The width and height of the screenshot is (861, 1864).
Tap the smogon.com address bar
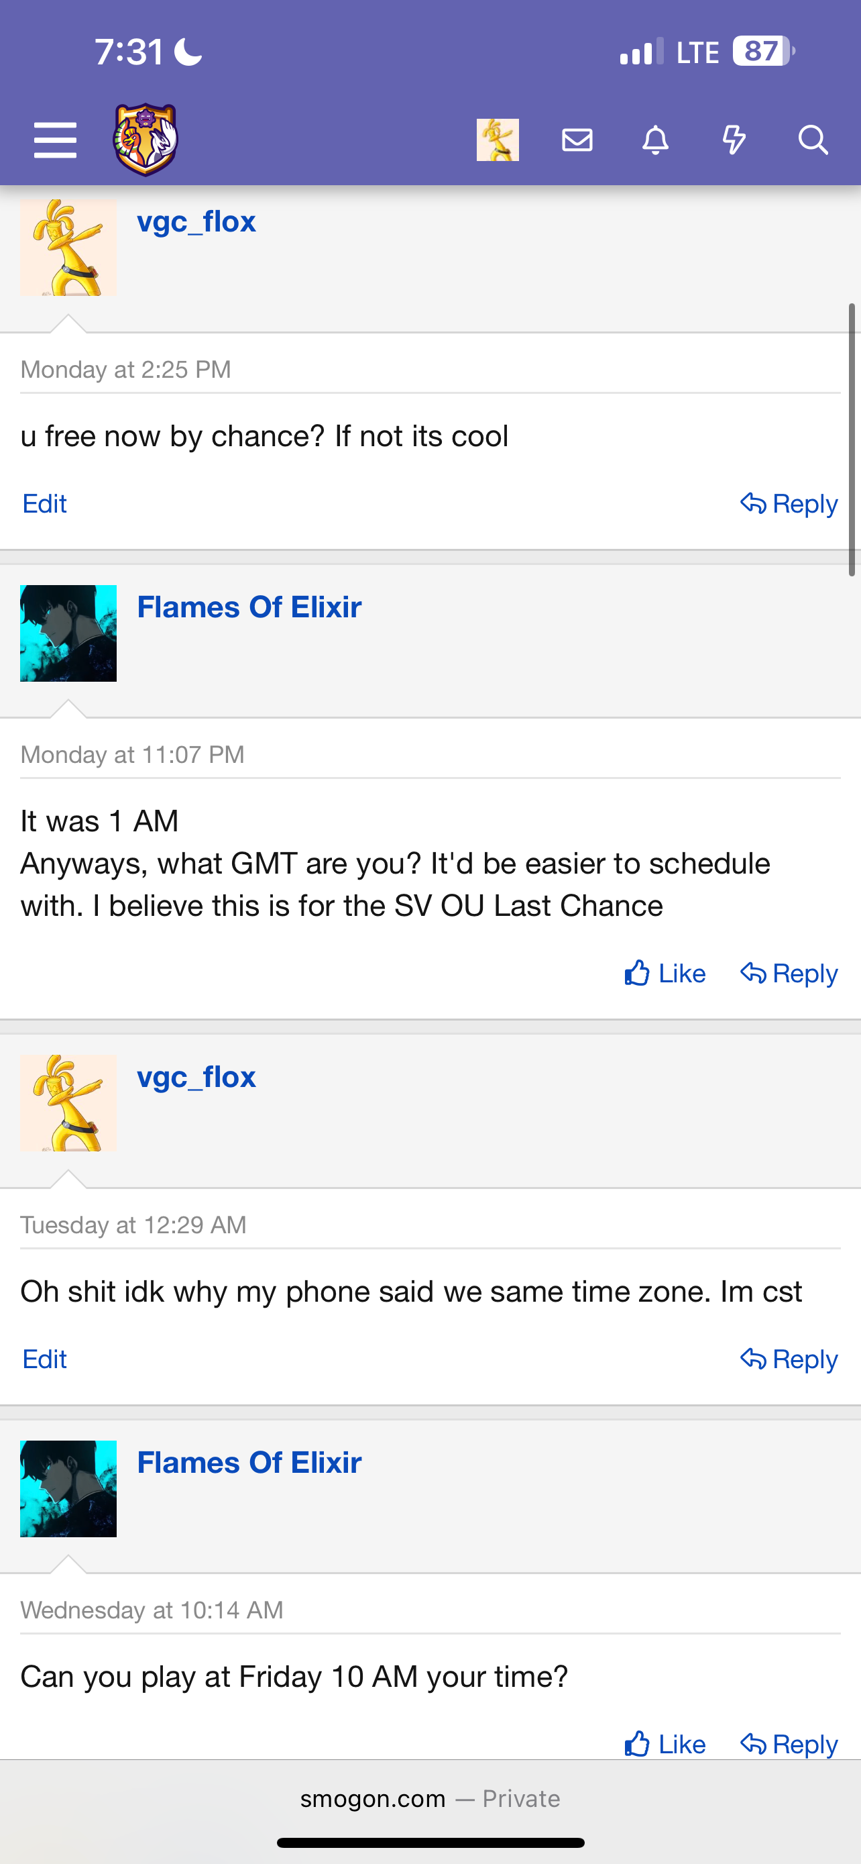click(x=430, y=1799)
